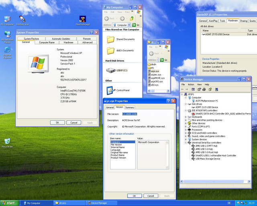Select the Moorhuhnjagd desktop shortcut
This screenshot has height=206, width=257.
click(83, 21)
